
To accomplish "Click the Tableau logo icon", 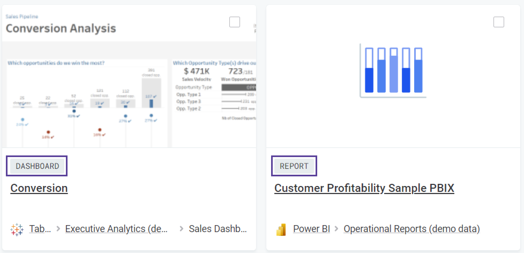I will click(17, 229).
